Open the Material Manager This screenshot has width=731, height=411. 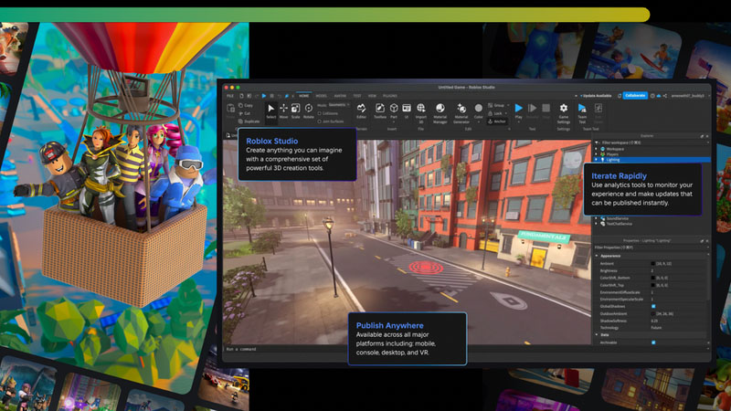(x=440, y=112)
